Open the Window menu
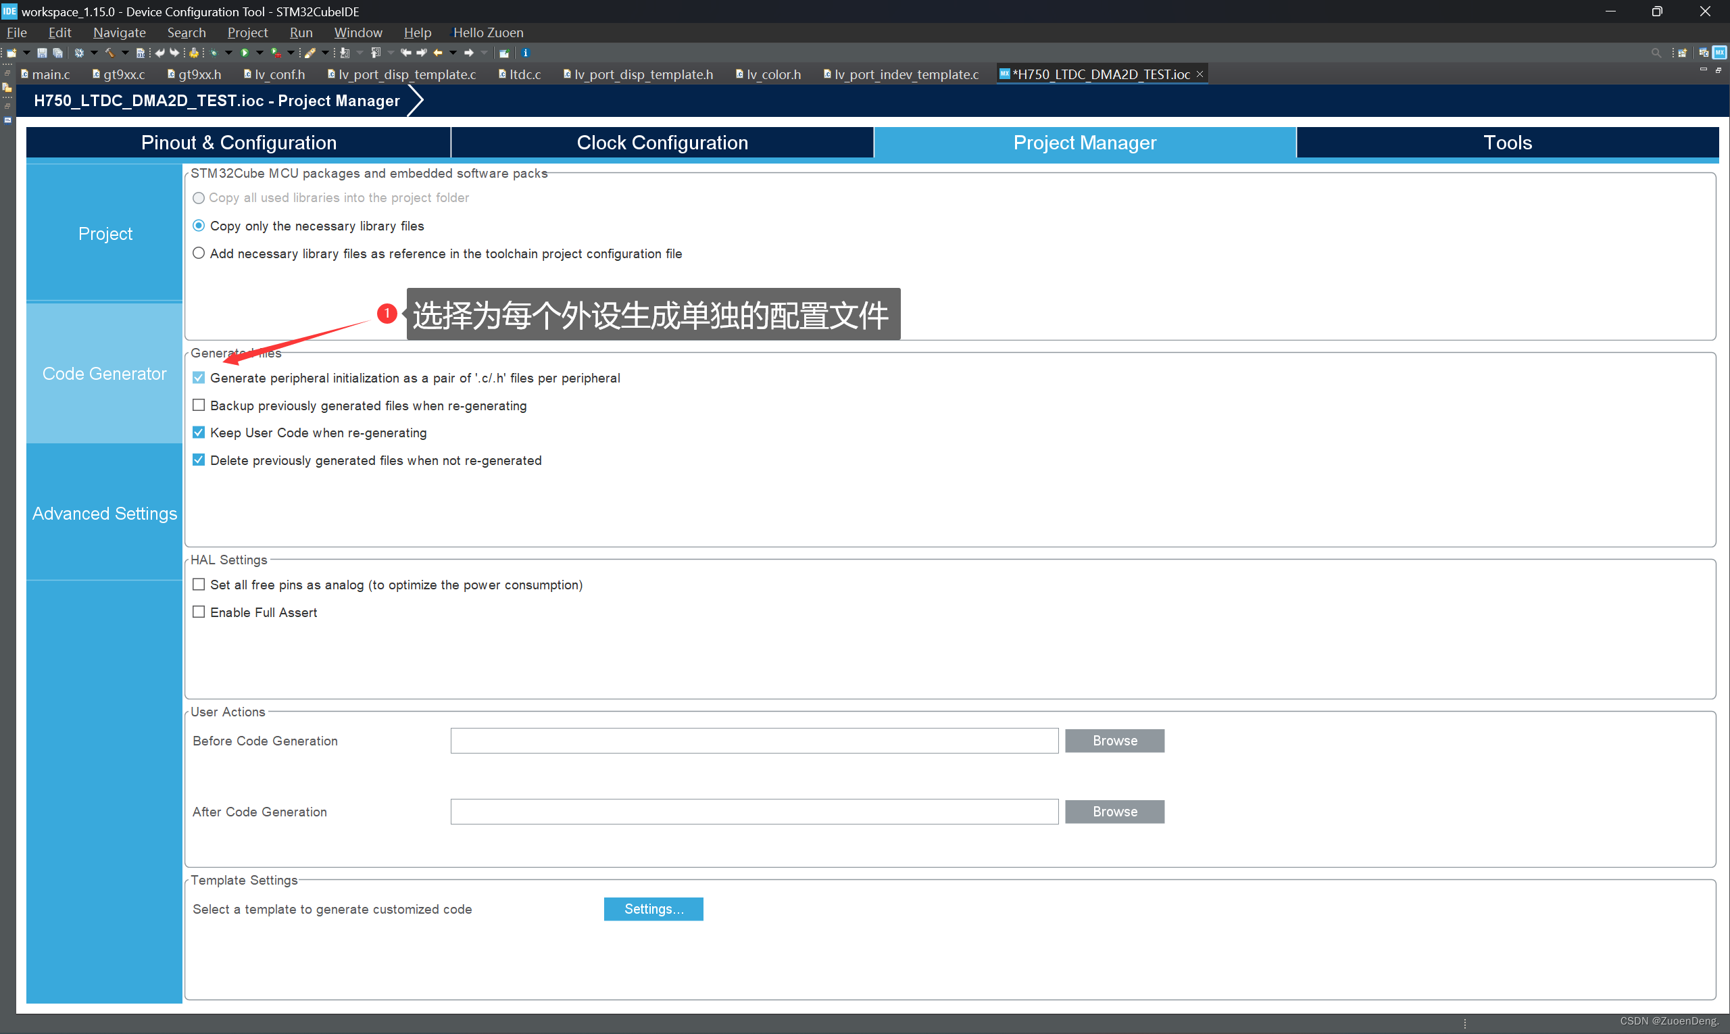This screenshot has height=1034, width=1730. pos(357,32)
